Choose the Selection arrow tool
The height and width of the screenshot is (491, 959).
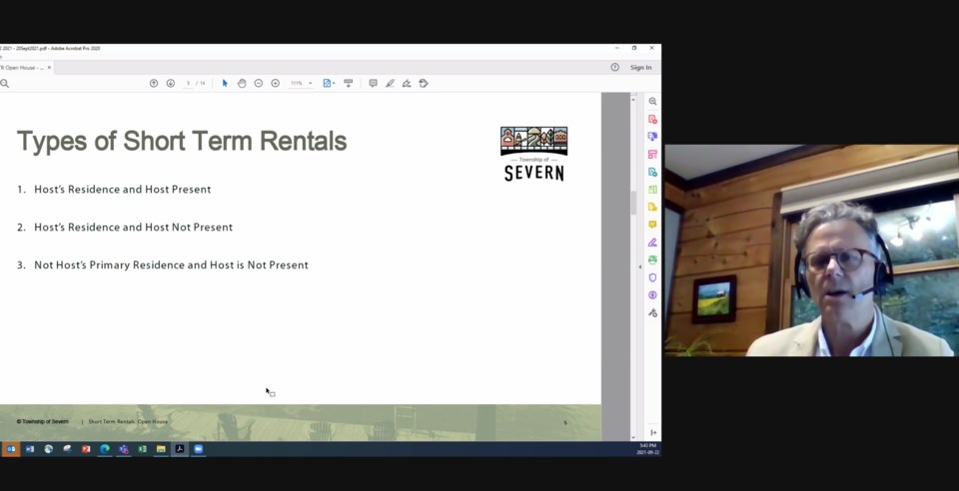225,83
